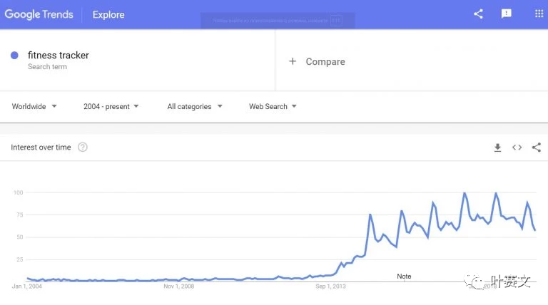Click the embed code icon
The image size is (548, 305).
click(517, 148)
